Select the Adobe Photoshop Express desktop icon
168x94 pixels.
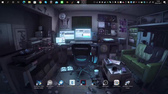pos(83,84)
